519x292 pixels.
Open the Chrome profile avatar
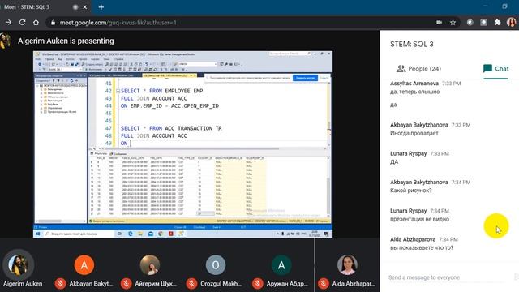(512, 23)
